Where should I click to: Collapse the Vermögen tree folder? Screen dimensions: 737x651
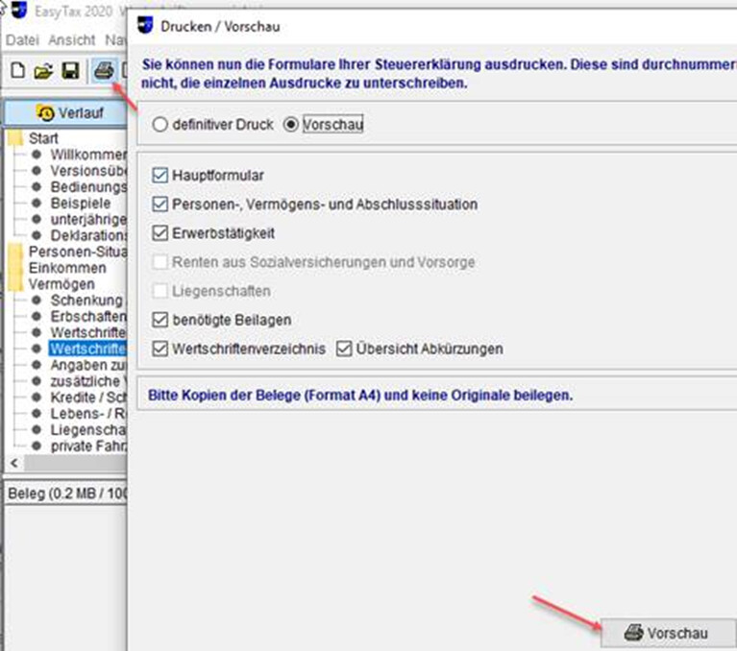15,284
